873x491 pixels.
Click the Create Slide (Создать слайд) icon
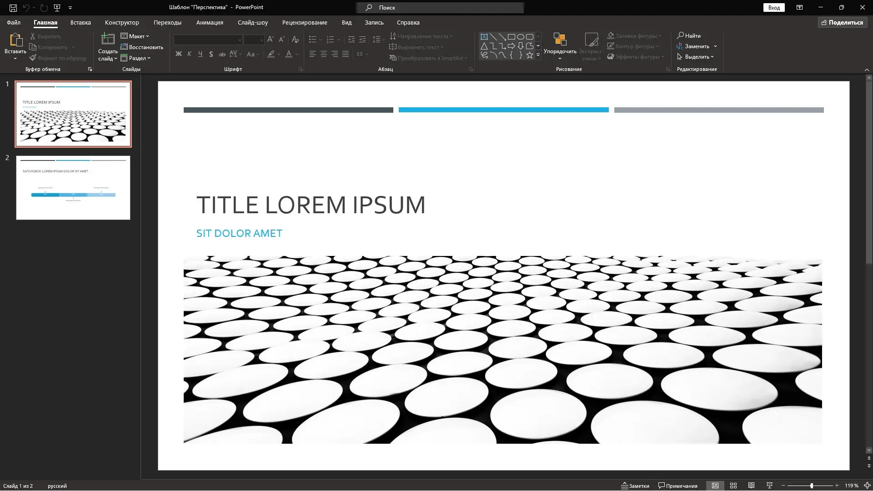[107, 40]
